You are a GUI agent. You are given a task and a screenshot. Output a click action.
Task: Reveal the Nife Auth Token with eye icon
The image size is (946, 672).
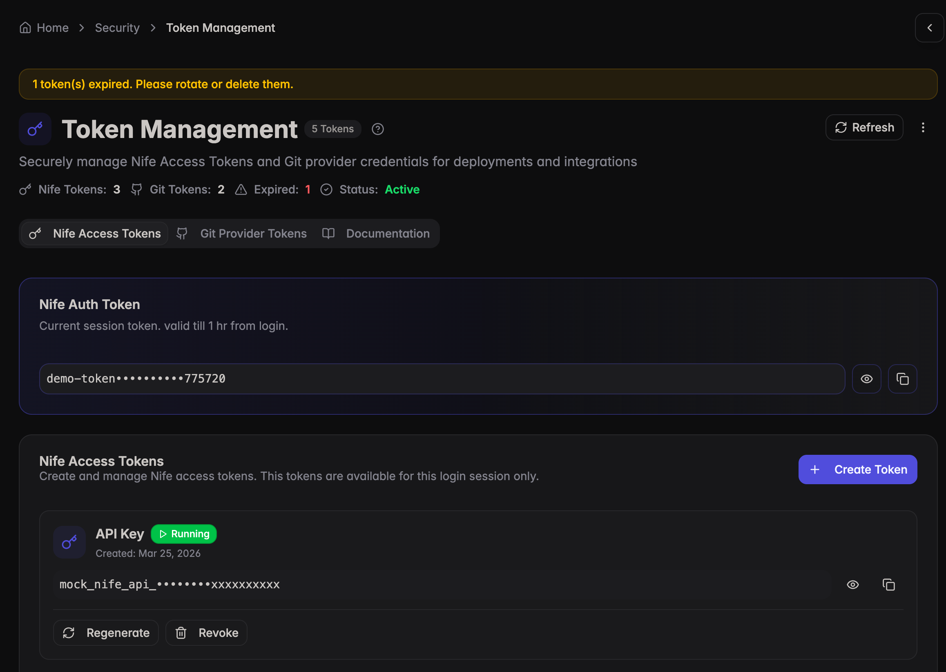[x=866, y=378]
